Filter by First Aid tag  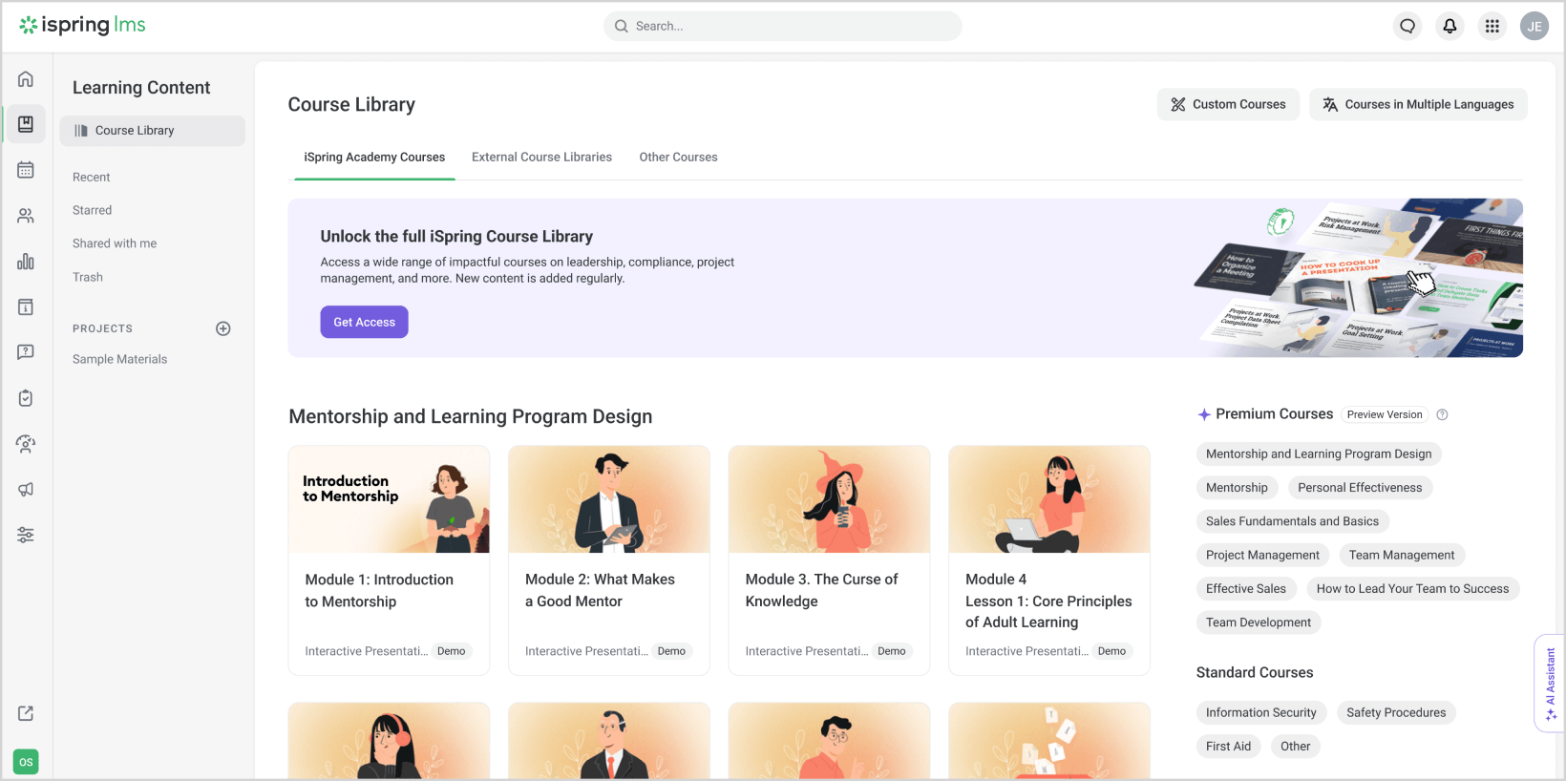tap(1228, 747)
